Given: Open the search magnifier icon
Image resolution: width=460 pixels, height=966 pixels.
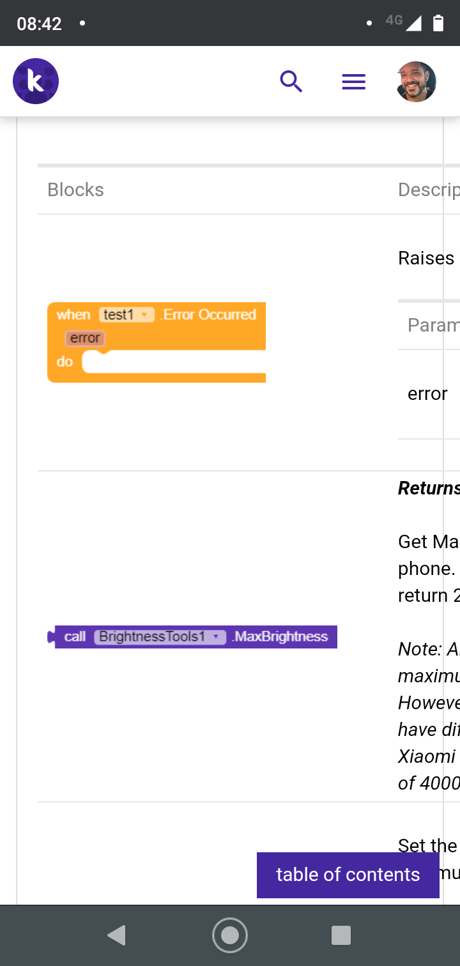Looking at the screenshot, I should point(291,82).
